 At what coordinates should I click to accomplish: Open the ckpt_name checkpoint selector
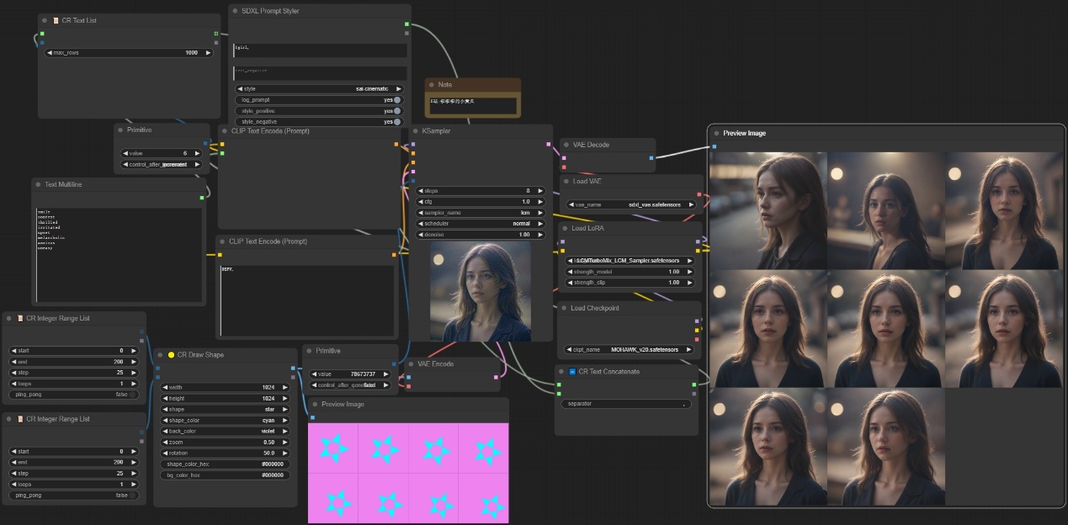pos(631,349)
